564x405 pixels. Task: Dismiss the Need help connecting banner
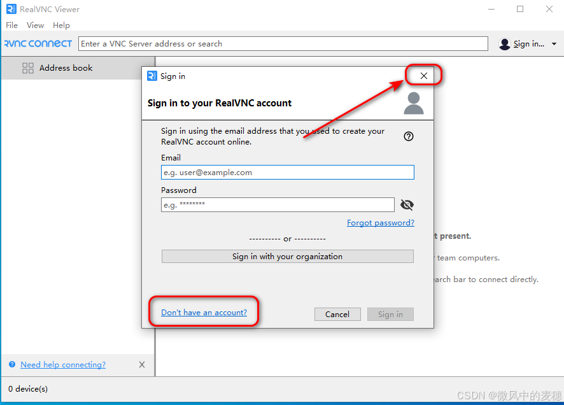[142, 365]
